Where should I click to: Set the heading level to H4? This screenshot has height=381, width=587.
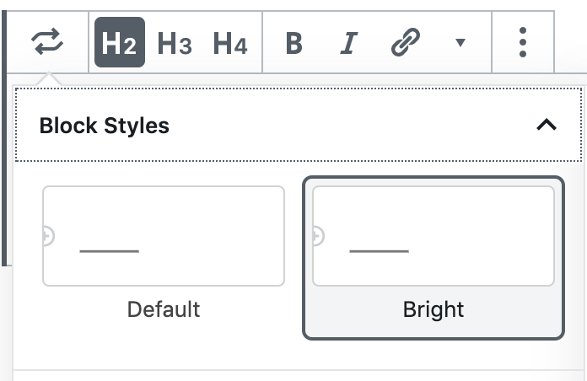pos(229,43)
